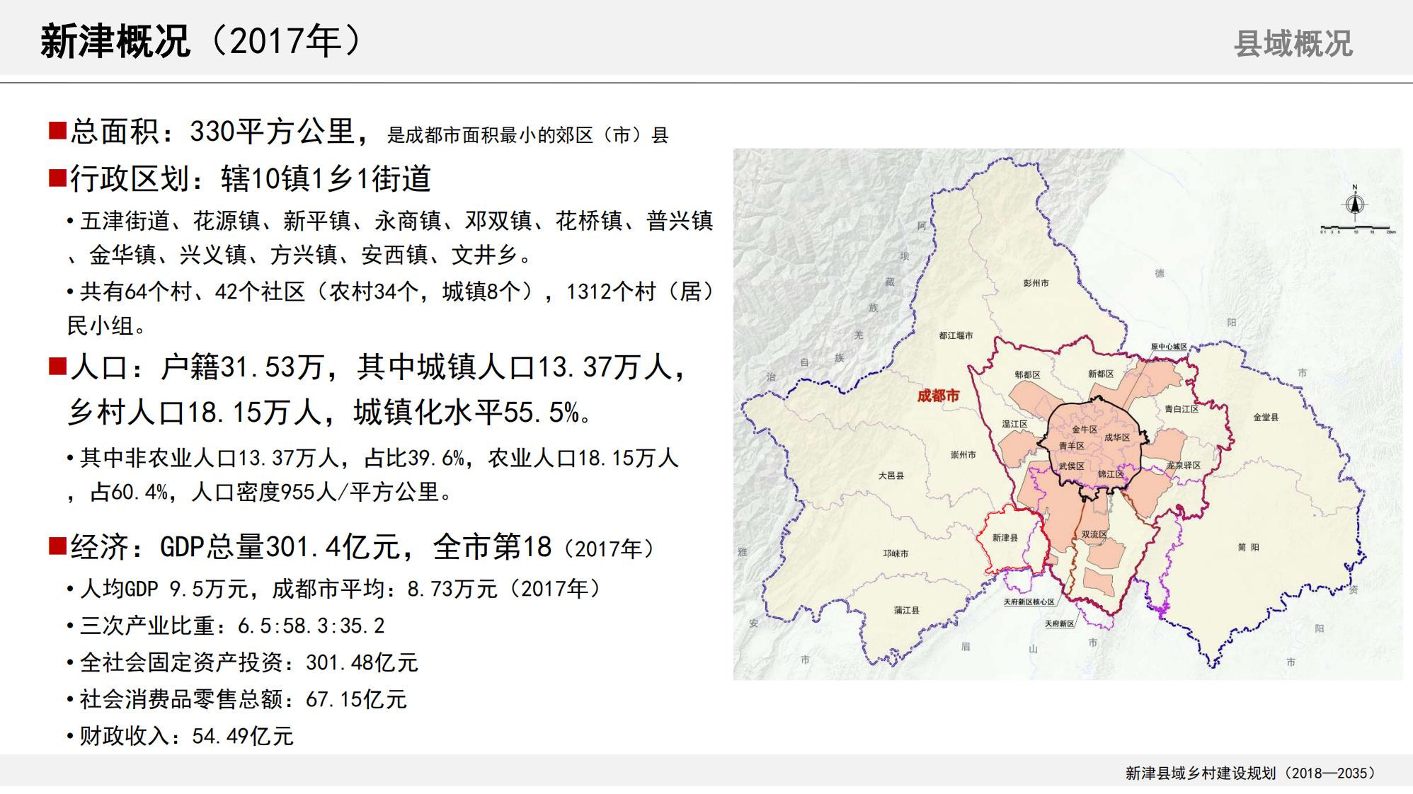Image resolution: width=1413 pixels, height=794 pixels.
Task: Click the 原中心城区 map label
Action: click(x=1169, y=347)
